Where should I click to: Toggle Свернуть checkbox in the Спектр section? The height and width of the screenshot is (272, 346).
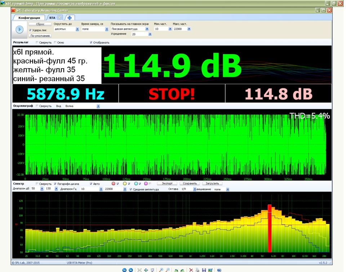pos(37,184)
